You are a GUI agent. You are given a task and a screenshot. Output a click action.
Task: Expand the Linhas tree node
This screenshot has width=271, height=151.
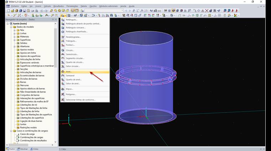point(15,33)
